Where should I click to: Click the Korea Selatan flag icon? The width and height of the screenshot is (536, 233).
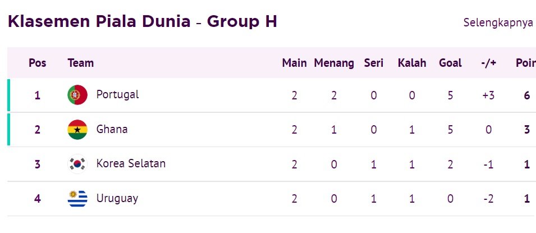click(77, 164)
